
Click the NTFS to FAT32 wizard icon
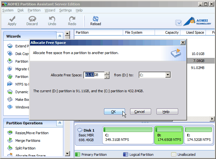pyautogui.click(x=10, y=84)
